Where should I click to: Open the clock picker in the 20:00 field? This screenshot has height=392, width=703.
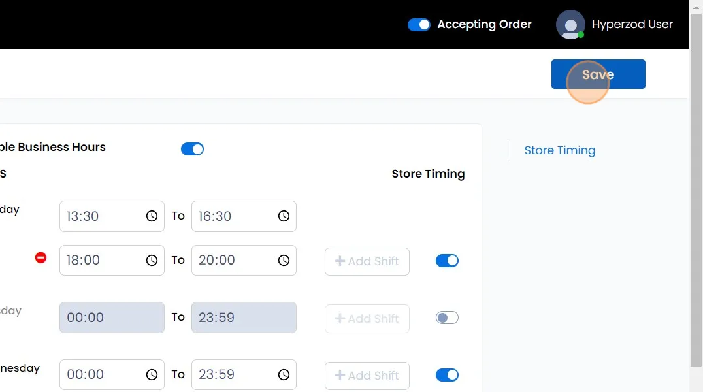[x=284, y=260]
